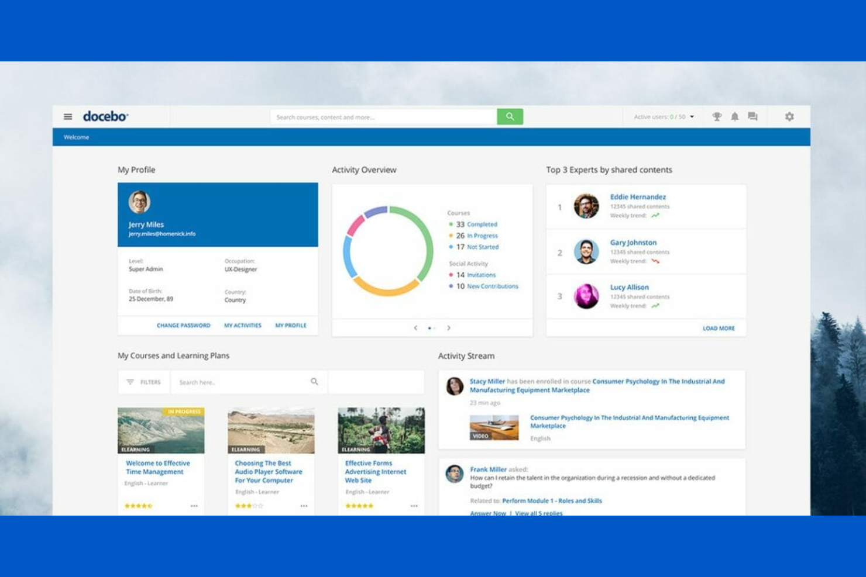
Task: Open the Effective Forms course thumbnail
Action: click(x=382, y=430)
